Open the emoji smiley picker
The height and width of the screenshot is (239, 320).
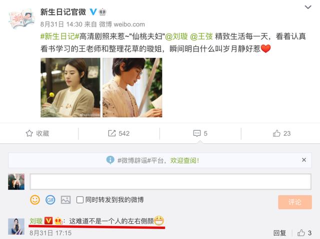[x=35, y=200]
